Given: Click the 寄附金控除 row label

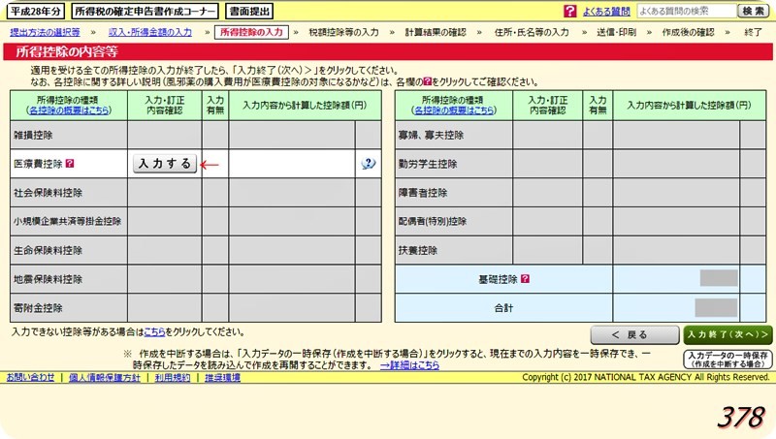Looking at the screenshot, I should point(38,308).
